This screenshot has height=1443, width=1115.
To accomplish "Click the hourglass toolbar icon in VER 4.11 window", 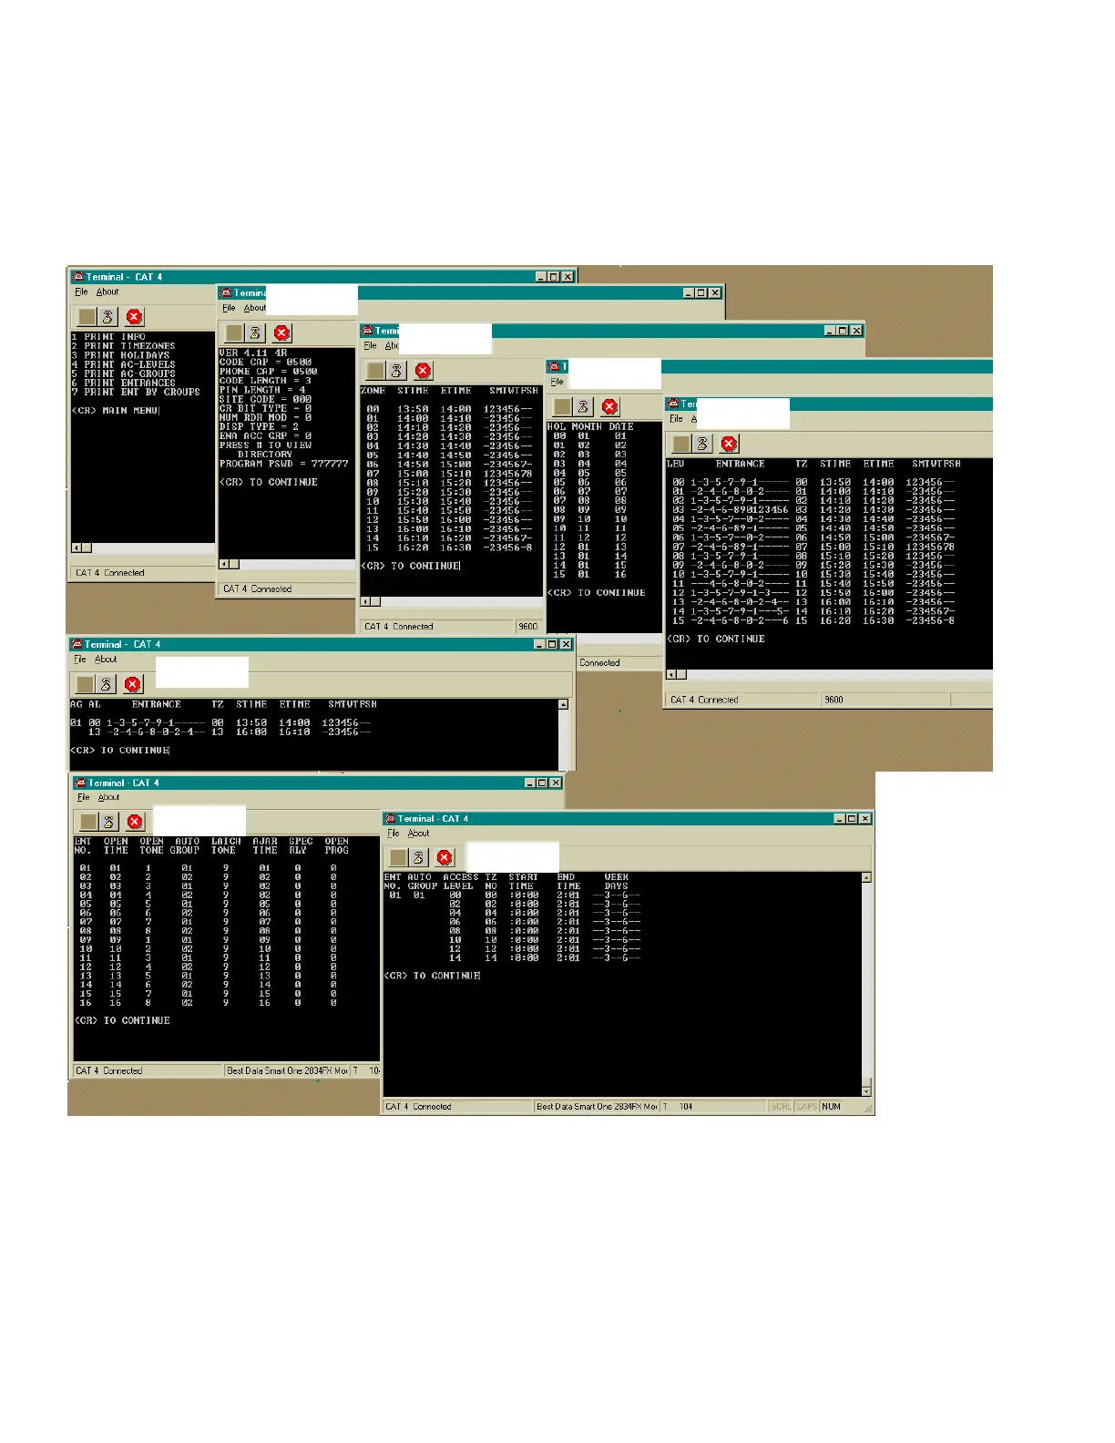I will point(255,333).
